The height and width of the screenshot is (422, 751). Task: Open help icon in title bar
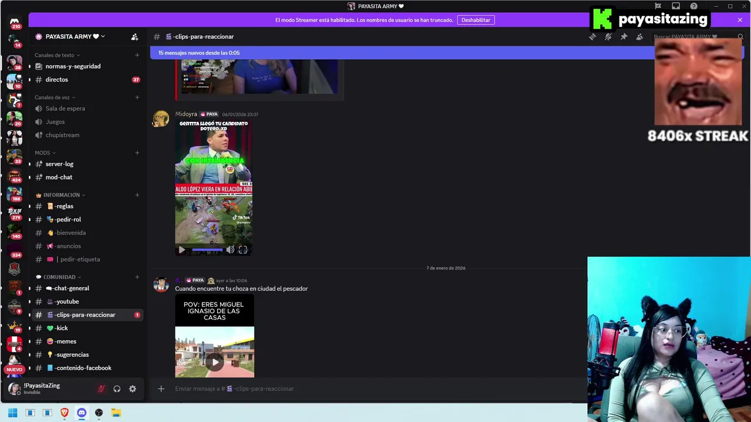694,6
